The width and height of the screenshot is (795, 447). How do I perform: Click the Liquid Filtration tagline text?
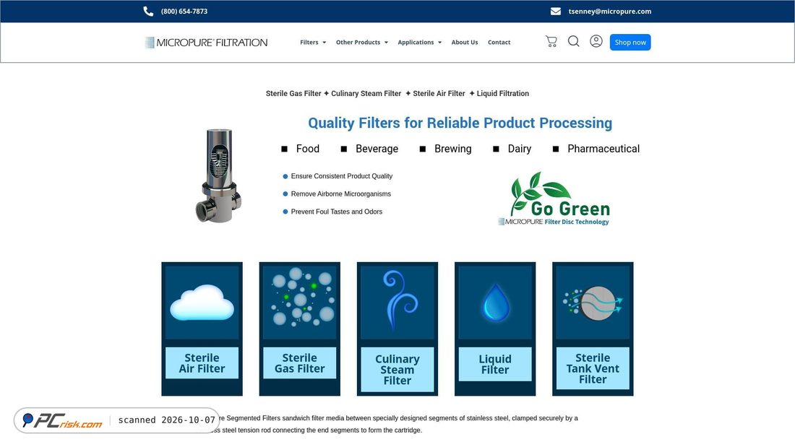pos(502,94)
